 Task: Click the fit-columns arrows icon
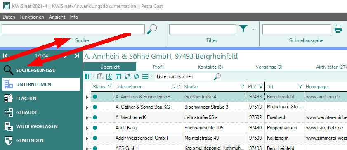click(127, 76)
